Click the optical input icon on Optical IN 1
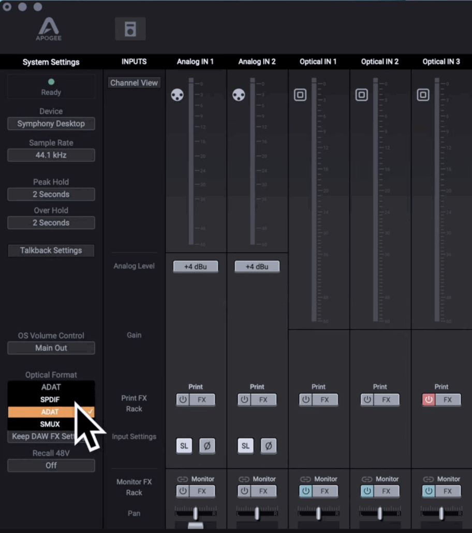The width and height of the screenshot is (472, 533). (300, 95)
